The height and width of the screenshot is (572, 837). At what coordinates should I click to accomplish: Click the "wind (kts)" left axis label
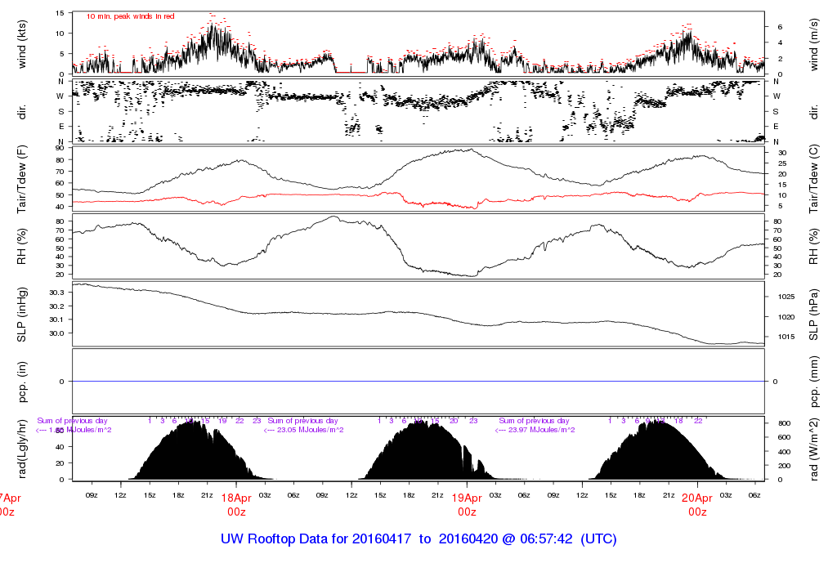23,42
